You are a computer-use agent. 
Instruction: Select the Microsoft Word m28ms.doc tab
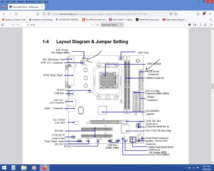[x=26, y=7]
